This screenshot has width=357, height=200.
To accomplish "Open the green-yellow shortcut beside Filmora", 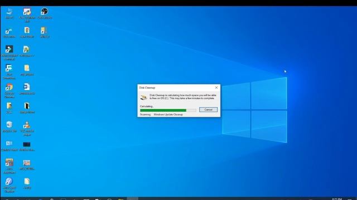I will point(27,51).
